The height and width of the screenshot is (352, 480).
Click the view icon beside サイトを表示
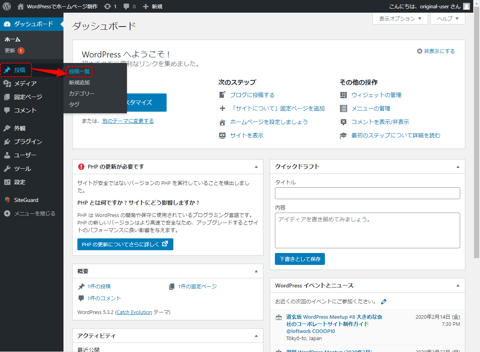click(222, 135)
